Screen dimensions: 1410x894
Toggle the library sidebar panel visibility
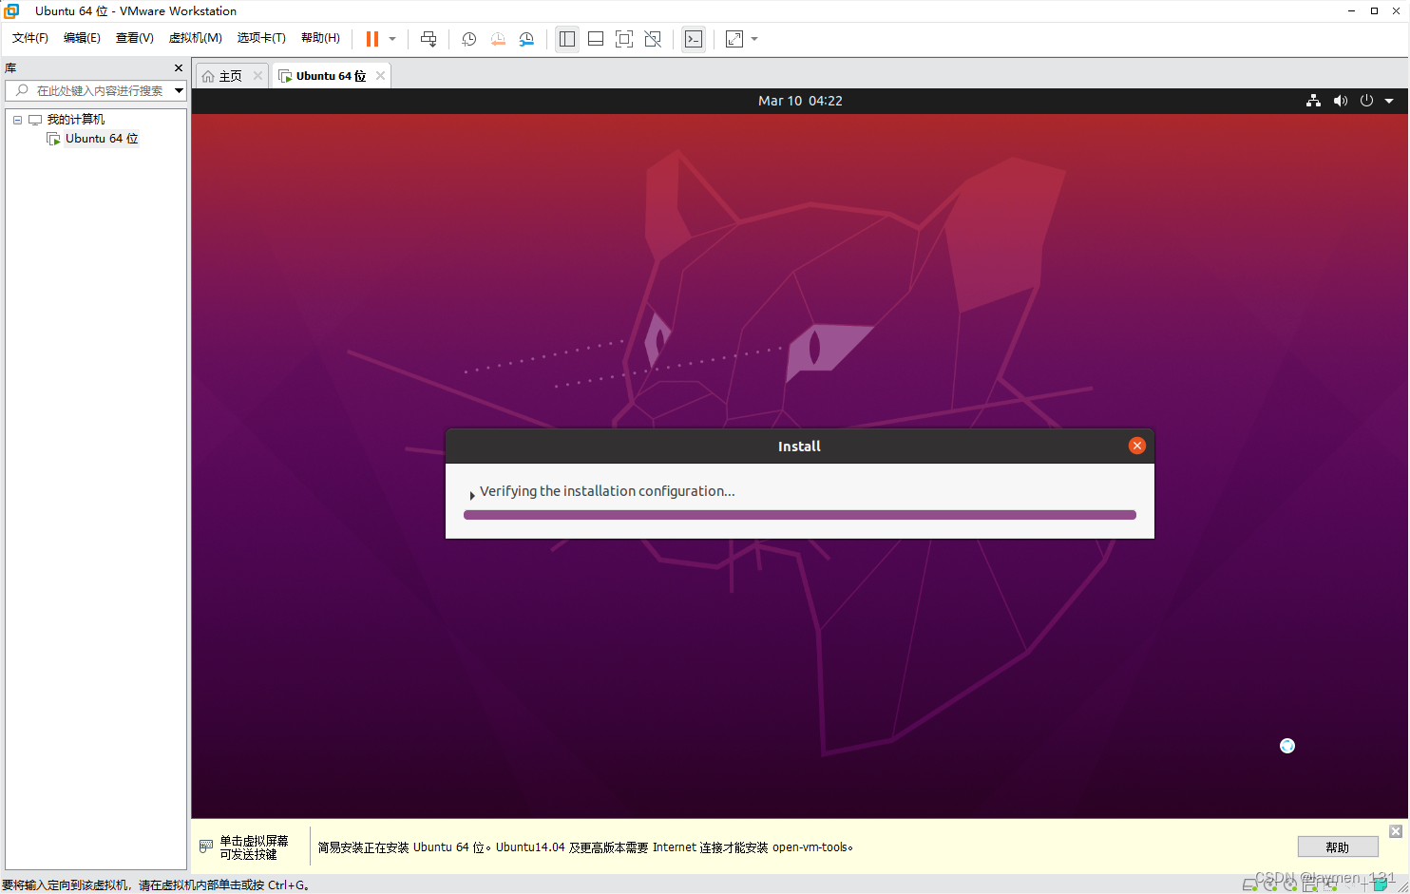[567, 39]
